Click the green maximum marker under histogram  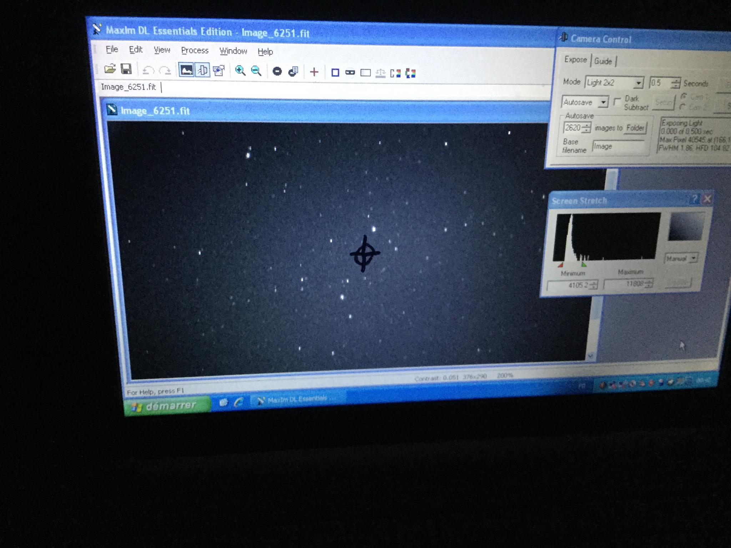pos(583,264)
